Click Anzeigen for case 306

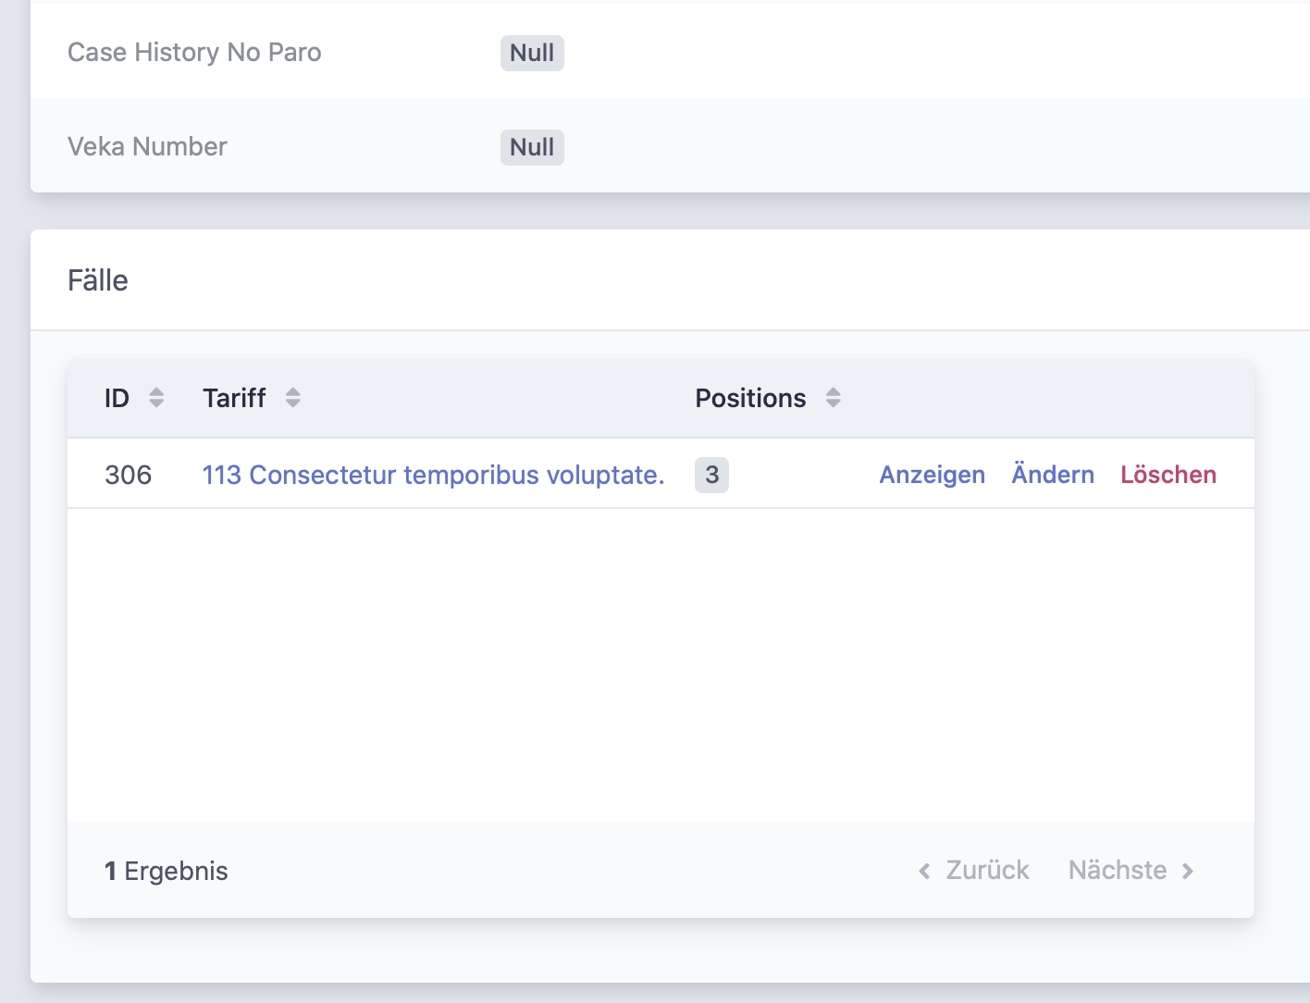click(x=932, y=475)
